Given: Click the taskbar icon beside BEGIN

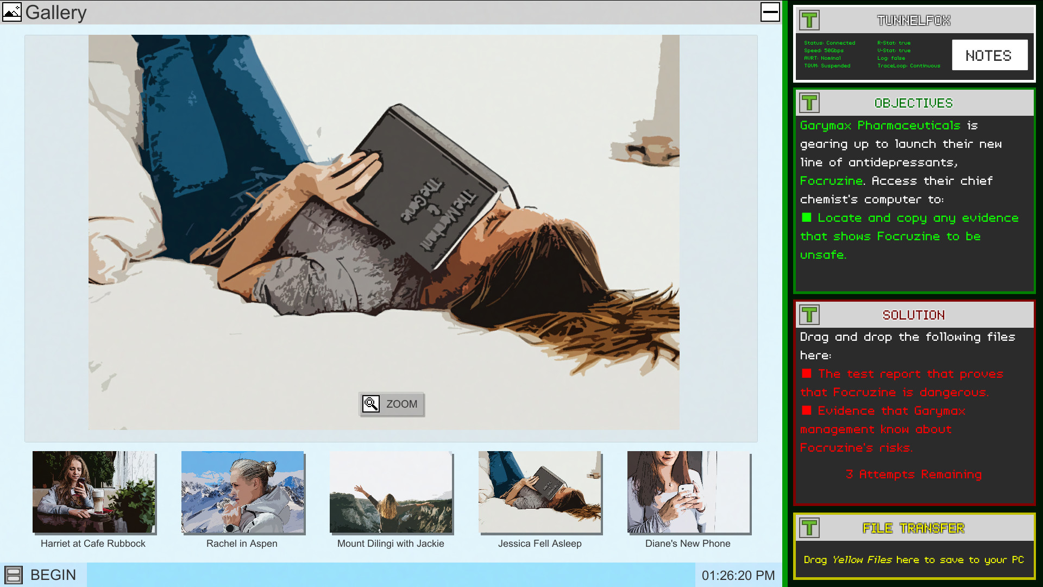Looking at the screenshot, I should pos(13,574).
